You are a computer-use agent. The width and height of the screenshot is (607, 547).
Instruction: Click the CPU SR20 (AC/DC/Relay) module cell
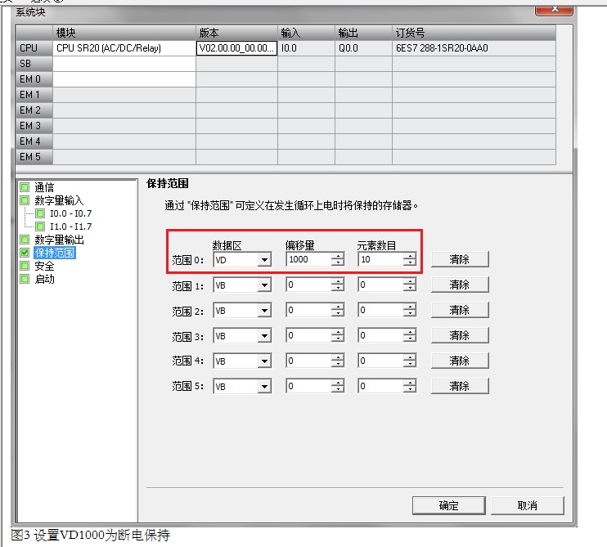tap(124, 48)
